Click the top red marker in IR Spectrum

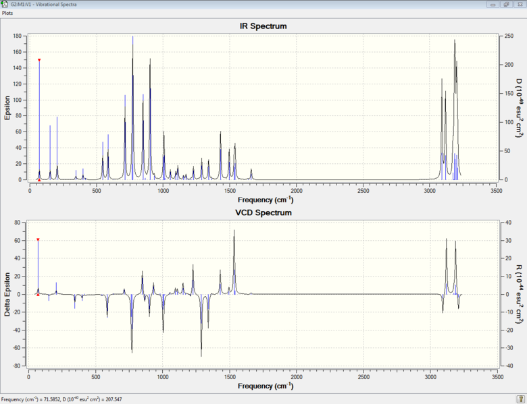coord(39,60)
